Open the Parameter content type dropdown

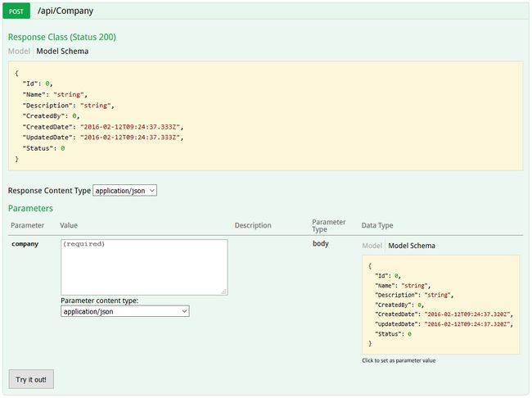tap(125, 311)
